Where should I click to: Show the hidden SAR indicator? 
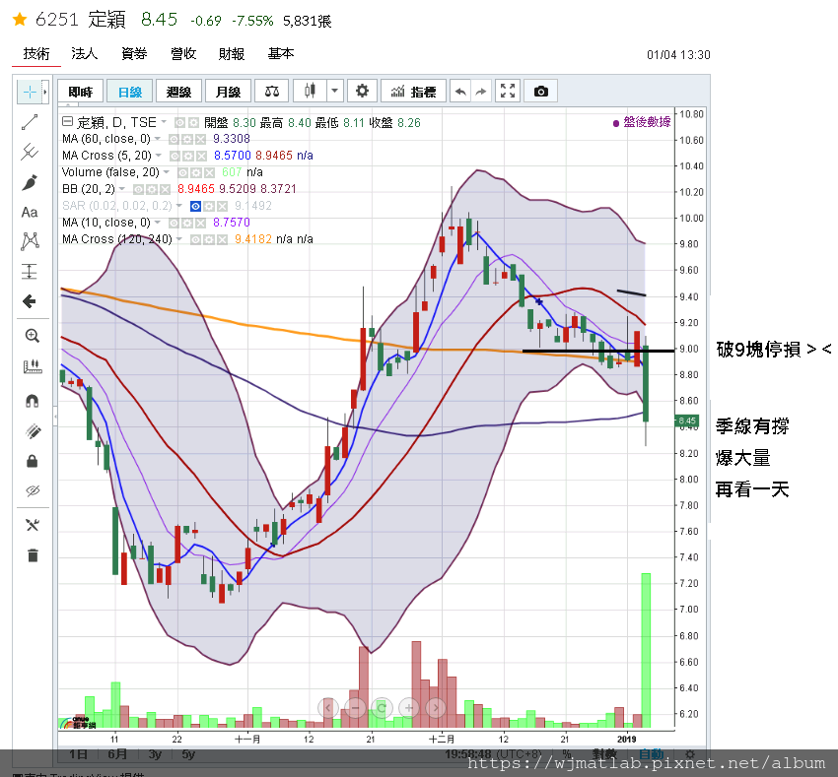(x=195, y=206)
